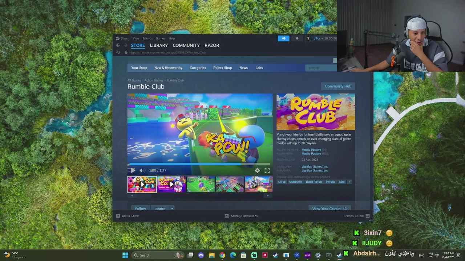
Task: Click the Steam URL address bar
Action: [x=168, y=53]
